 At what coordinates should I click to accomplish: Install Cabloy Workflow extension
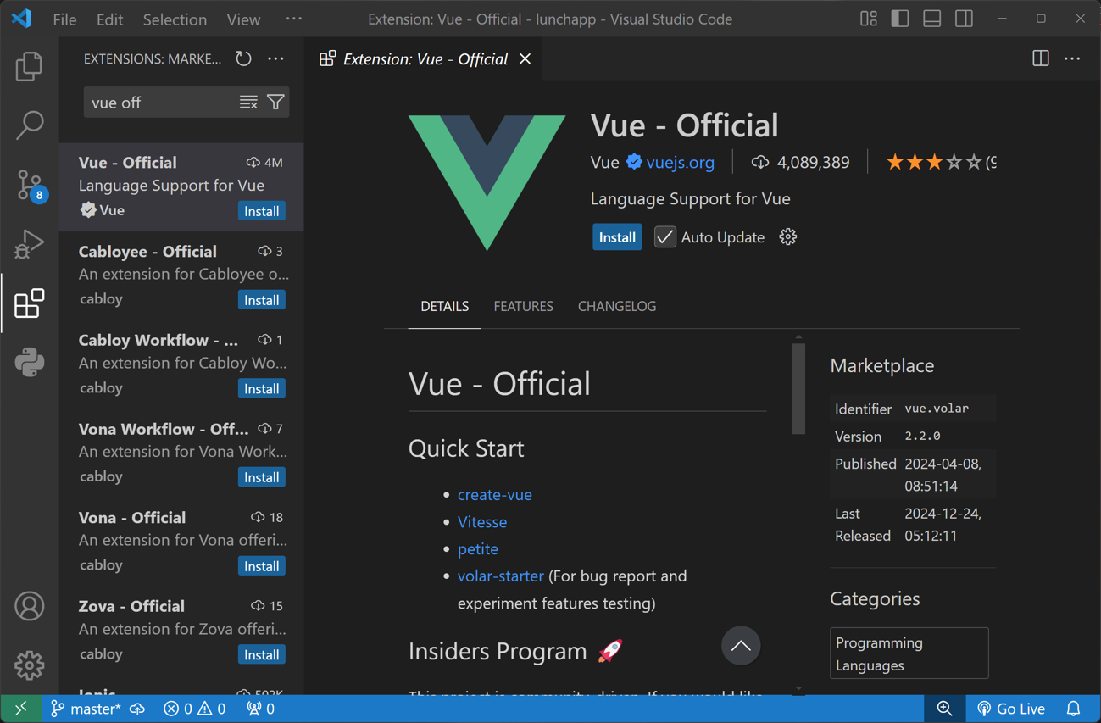[x=262, y=388]
